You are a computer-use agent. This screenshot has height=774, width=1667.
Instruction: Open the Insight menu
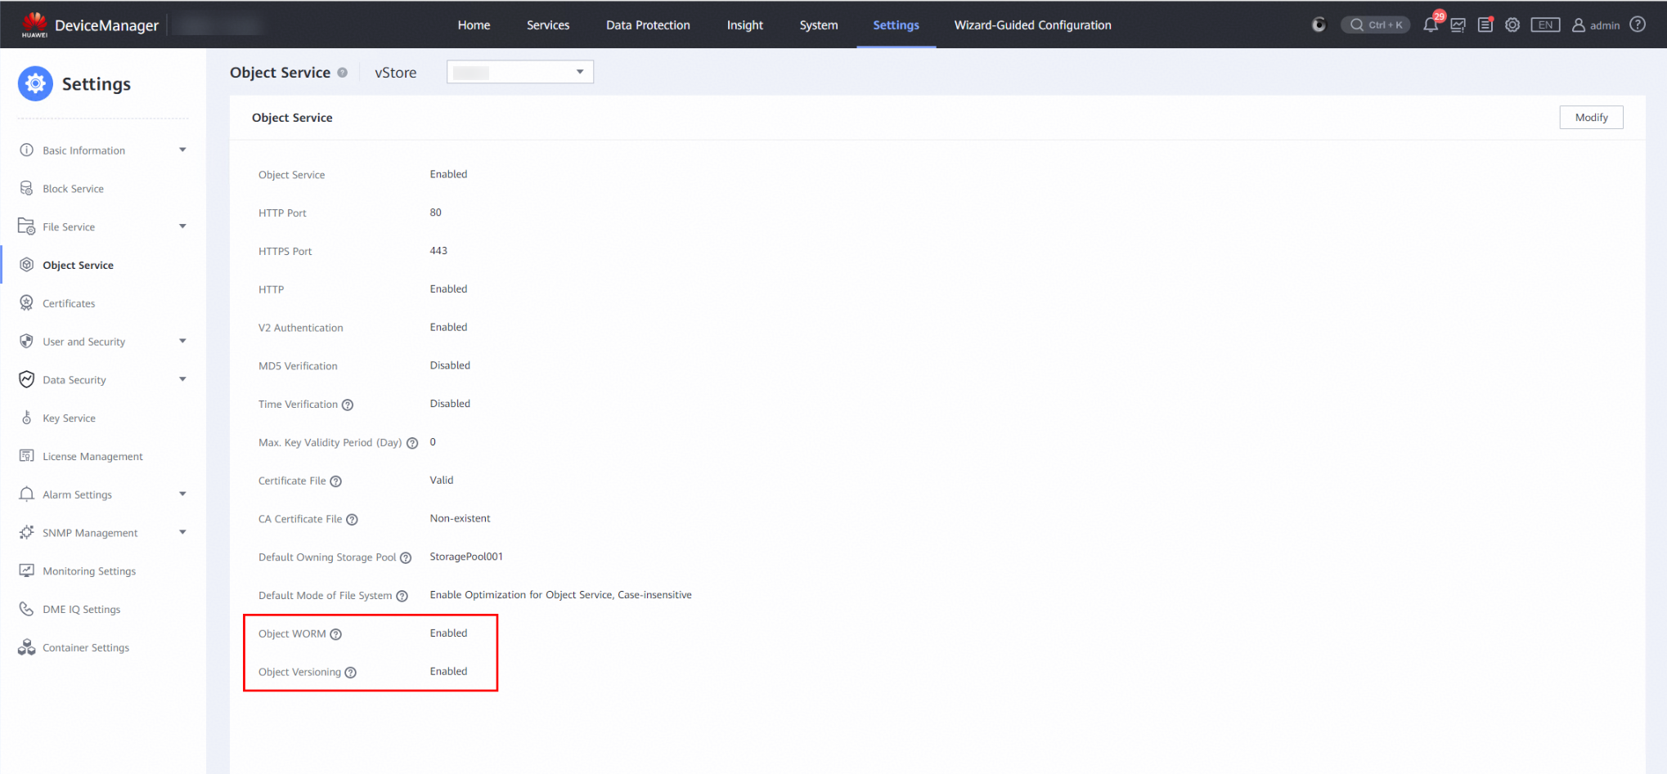coord(745,25)
